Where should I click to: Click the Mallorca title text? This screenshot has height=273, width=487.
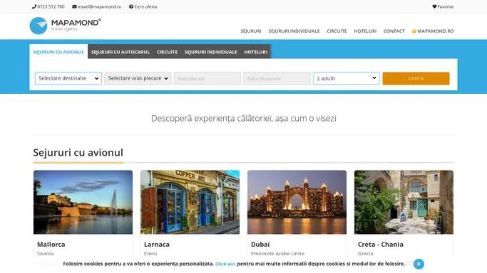tap(51, 245)
